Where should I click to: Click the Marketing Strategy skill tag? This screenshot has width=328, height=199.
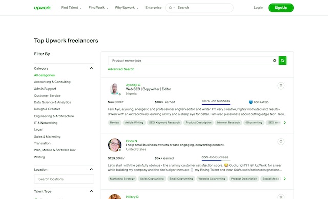(x=122, y=179)
